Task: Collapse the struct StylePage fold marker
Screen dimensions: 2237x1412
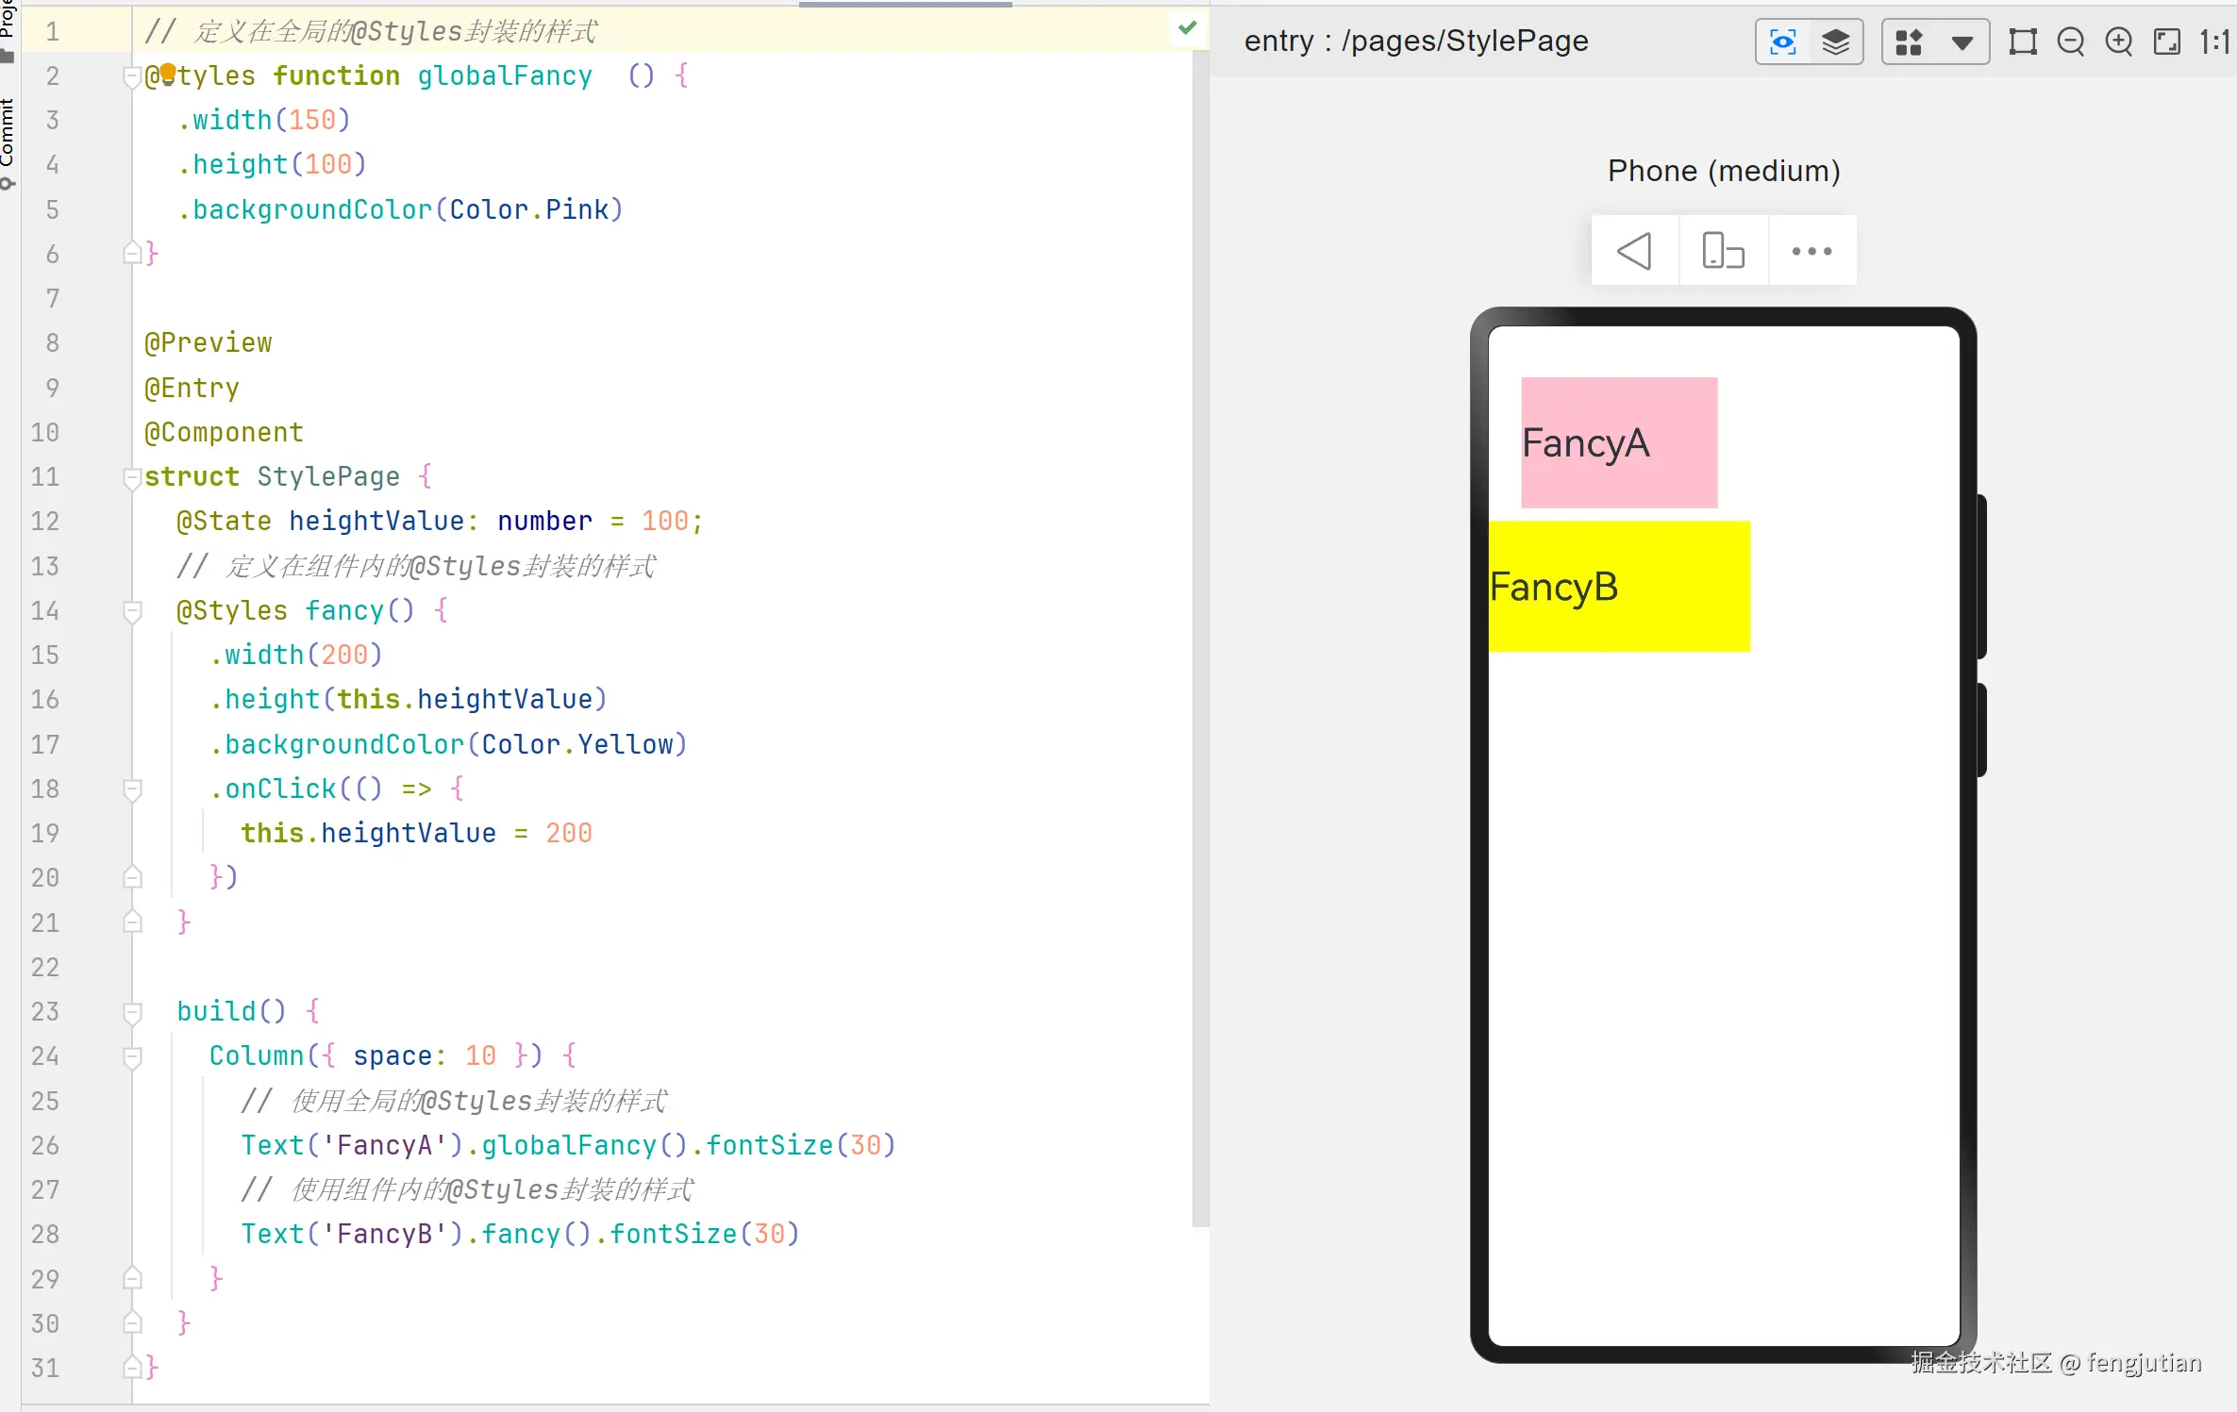Action: point(132,479)
